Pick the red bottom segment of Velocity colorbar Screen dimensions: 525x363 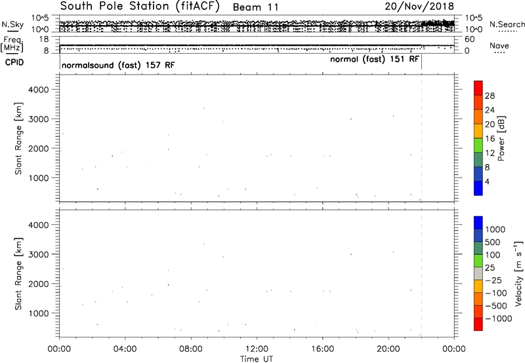click(x=478, y=324)
